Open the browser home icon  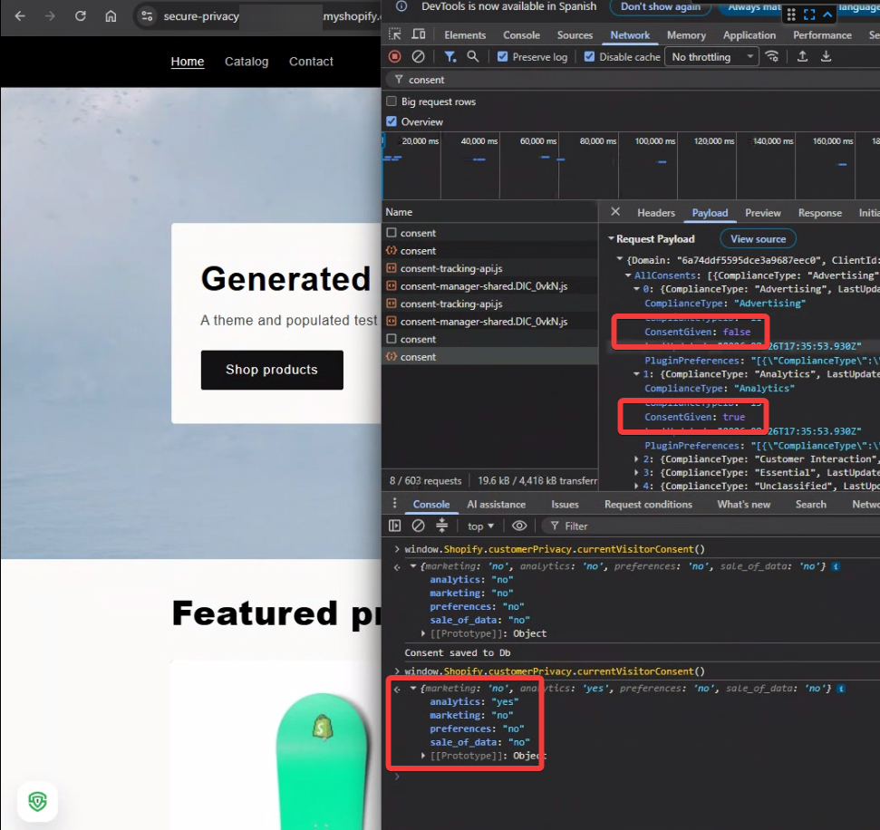point(111,16)
